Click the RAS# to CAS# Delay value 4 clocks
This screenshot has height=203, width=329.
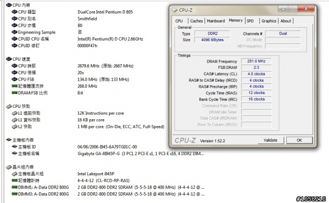[x=256, y=80]
